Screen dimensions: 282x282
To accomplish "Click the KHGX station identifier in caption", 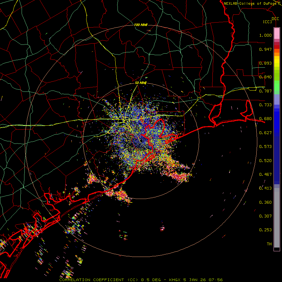I will point(175,280).
